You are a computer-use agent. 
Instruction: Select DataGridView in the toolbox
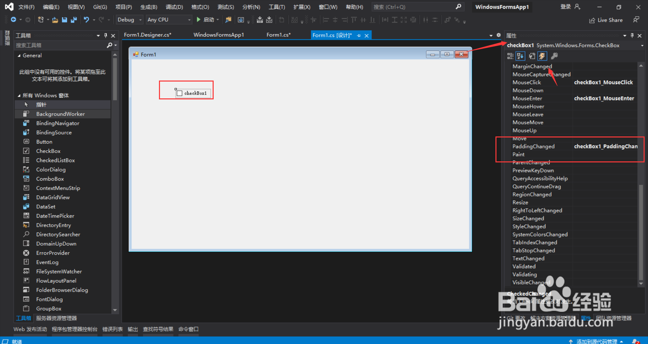[x=63, y=197]
